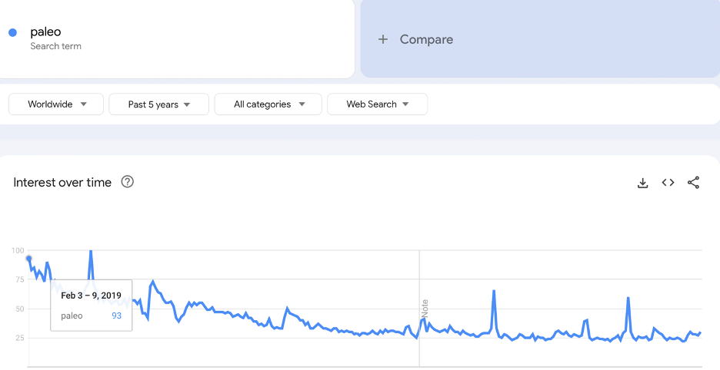
Task: Open the help icon beside Interest over time
Action: [127, 182]
